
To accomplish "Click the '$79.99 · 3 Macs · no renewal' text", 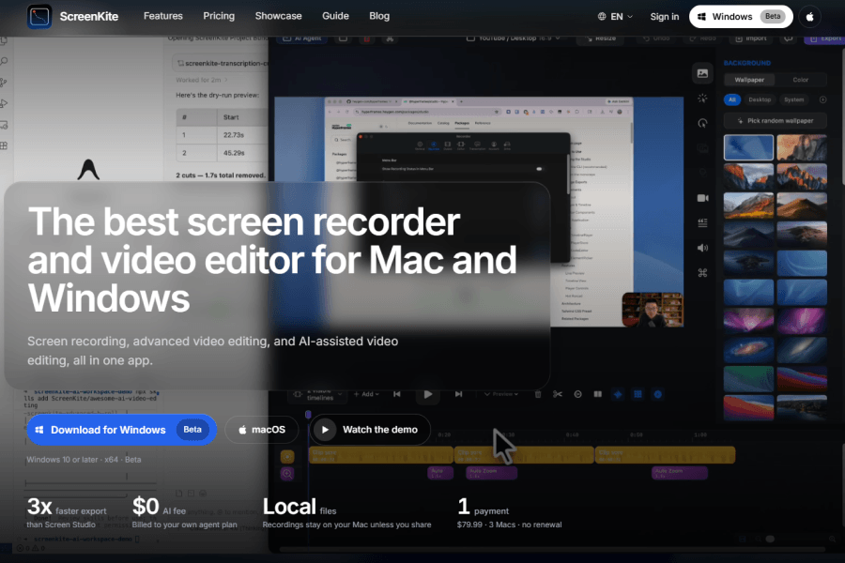I will [x=509, y=525].
